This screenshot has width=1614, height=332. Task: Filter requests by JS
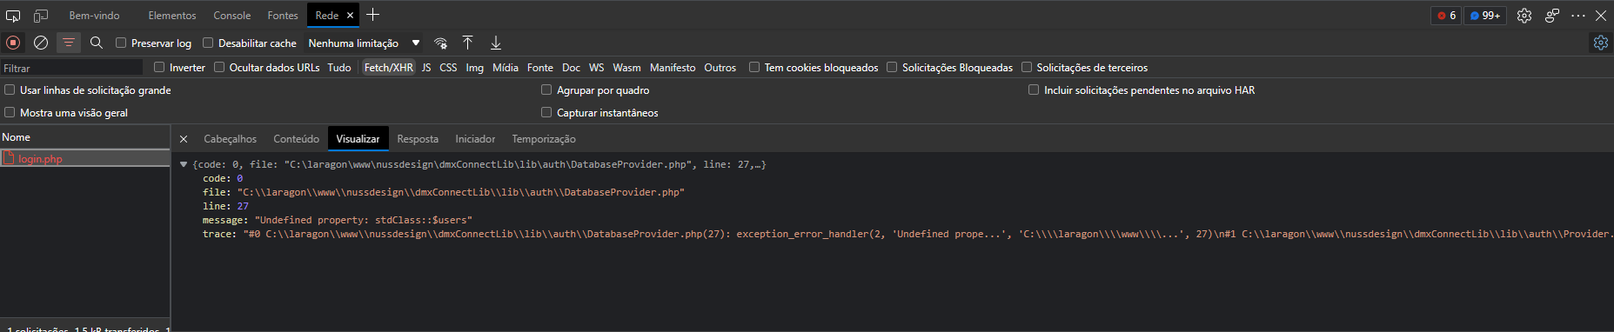426,68
